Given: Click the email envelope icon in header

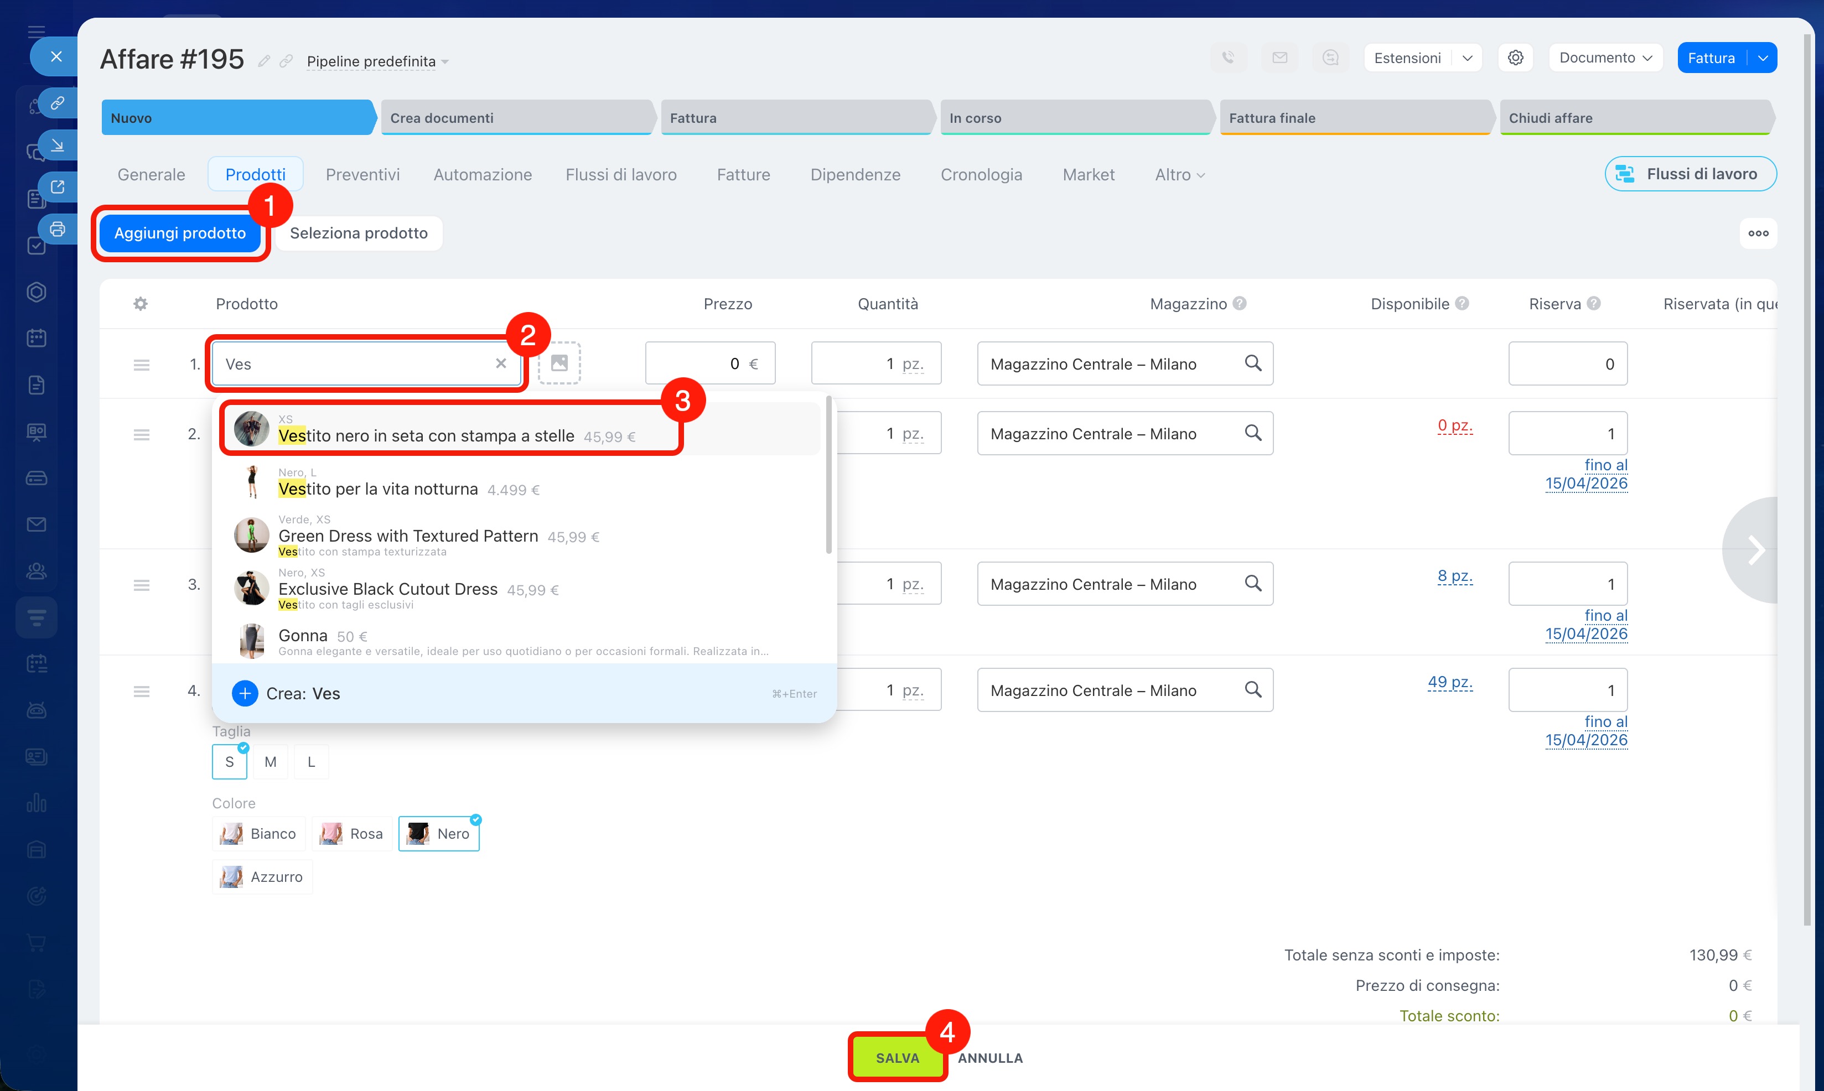Looking at the screenshot, I should [1279, 58].
